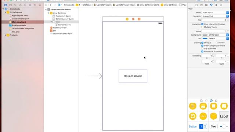Viewport: 235px width, 132px height.
Task: Collapse the 1 - HelloXcode project root triangle
Action: click(3, 9)
